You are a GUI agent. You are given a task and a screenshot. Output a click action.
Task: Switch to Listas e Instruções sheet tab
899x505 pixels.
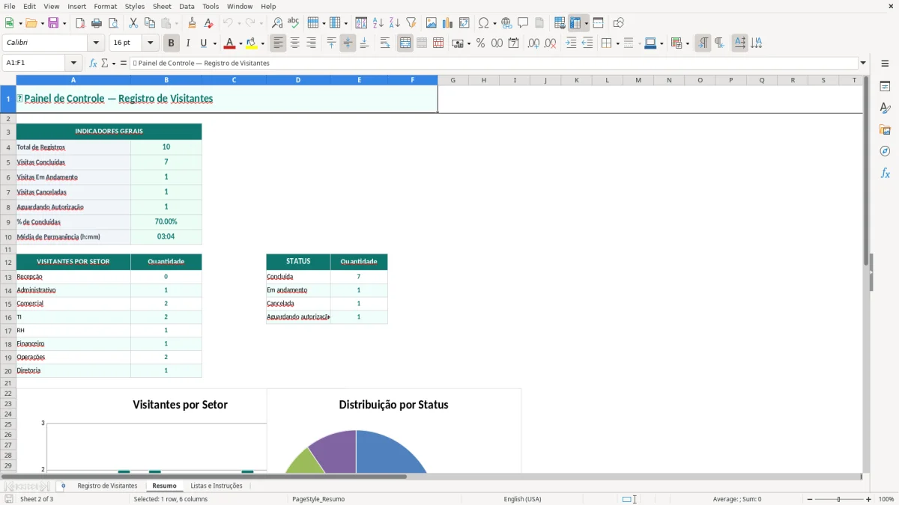[217, 486]
